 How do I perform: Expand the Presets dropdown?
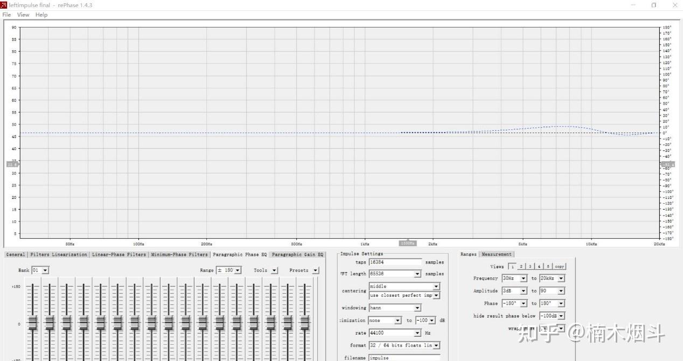(315, 270)
